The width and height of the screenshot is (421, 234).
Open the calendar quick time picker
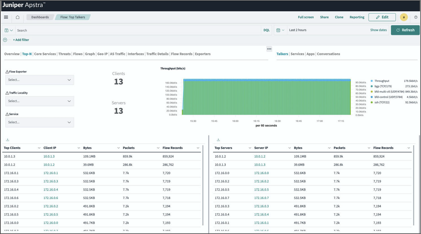point(280,30)
